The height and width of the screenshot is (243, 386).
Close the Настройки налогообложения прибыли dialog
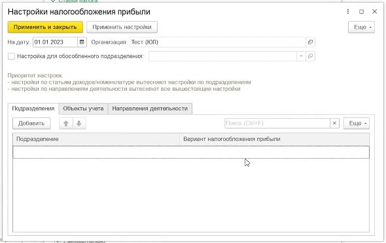coord(374,12)
